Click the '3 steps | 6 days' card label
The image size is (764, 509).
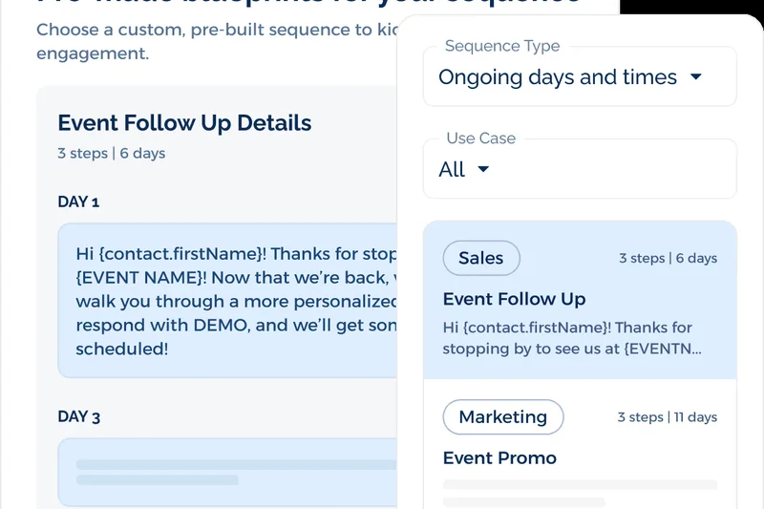click(668, 259)
